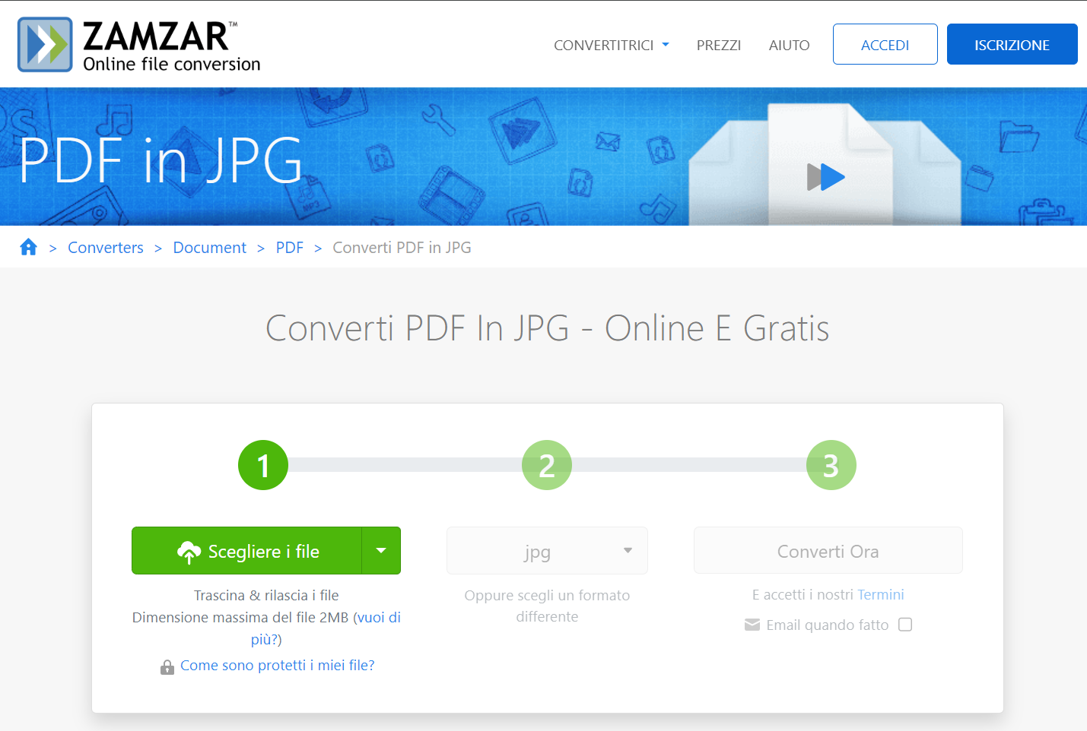The width and height of the screenshot is (1087, 731).
Task: Click the Accedi button
Action: 885,44
